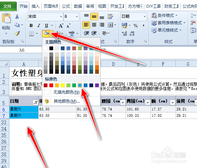
Task: Switch to the 页面布局 tab
Action: [51, 6]
